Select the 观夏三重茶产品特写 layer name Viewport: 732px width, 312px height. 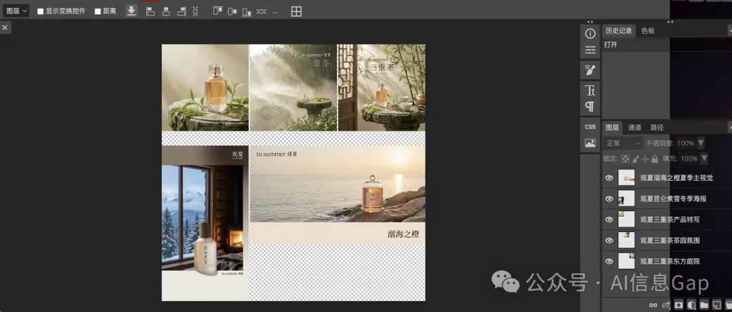point(670,220)
